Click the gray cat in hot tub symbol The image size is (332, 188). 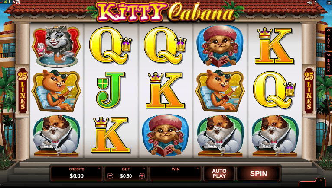[x=56, y=46]
